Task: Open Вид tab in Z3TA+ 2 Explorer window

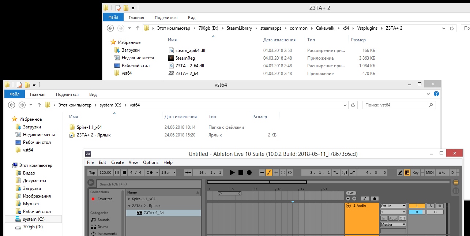Action: coord(192,18)
